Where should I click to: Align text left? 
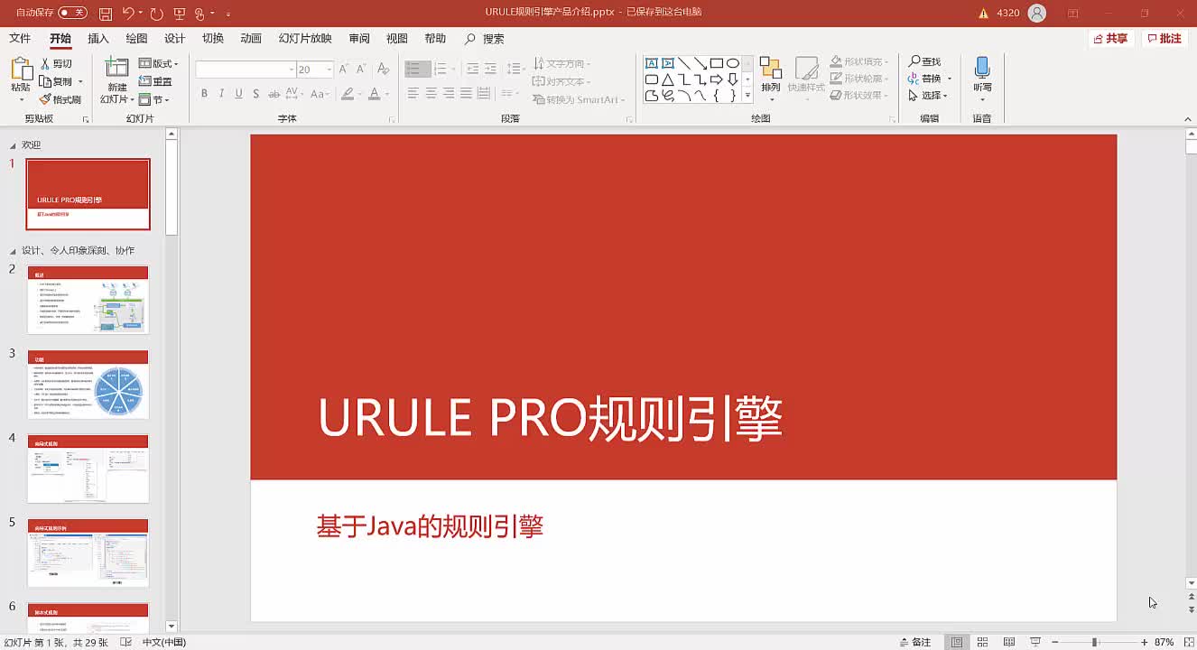pyautogui.click(x=413, y=93)
